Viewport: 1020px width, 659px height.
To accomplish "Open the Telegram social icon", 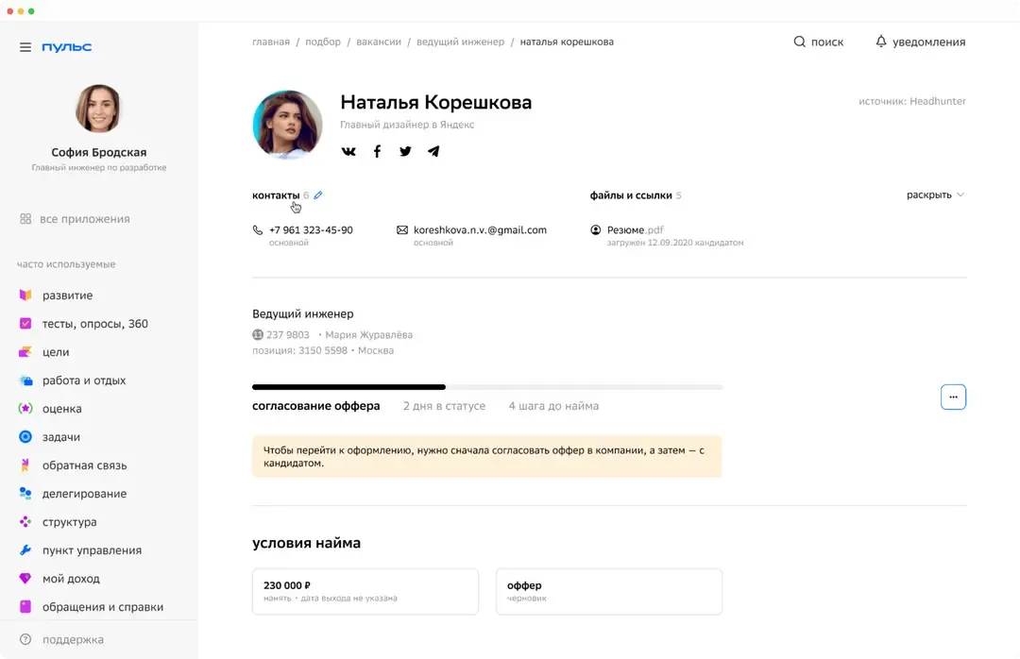I will click(433, 151).
